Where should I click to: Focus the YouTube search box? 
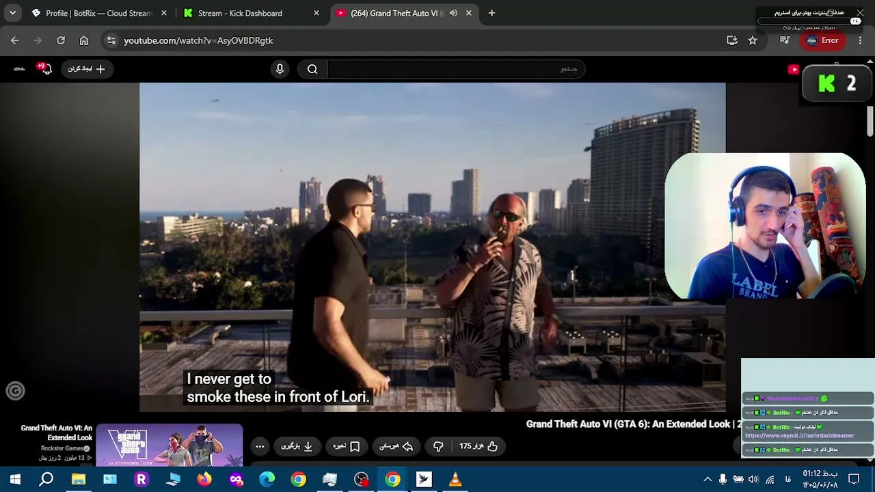[x=455, y=69]
